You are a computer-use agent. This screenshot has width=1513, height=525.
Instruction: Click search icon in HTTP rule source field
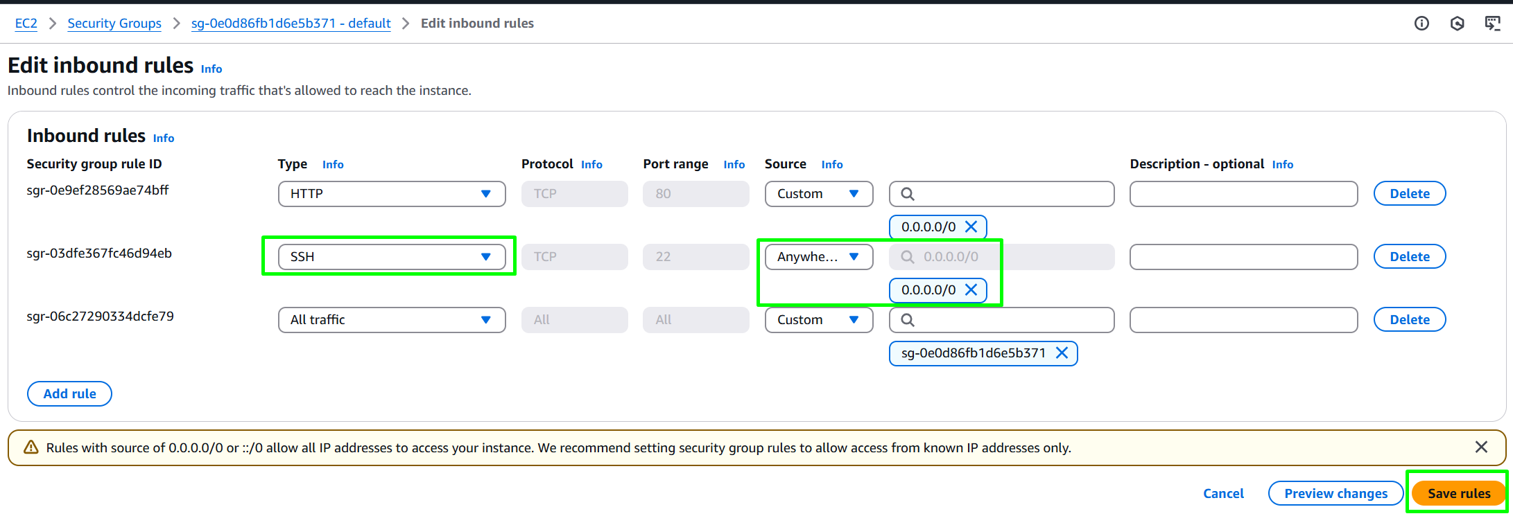click(907, 194)
